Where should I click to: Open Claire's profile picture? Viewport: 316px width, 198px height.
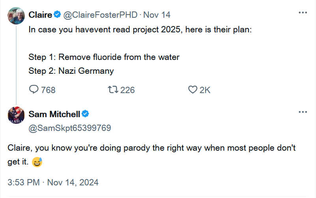coord(16,16)
